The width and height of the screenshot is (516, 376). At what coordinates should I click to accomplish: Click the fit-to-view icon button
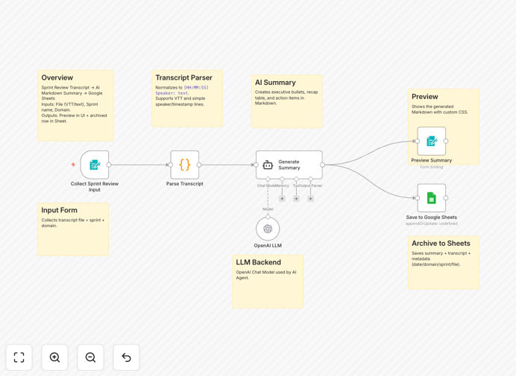pos(19,357)
